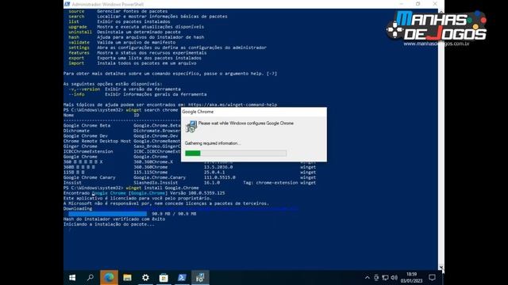Click the '-v,--version' option text
This screenshot has height=285, width=508.
click(x=84, y=89)
